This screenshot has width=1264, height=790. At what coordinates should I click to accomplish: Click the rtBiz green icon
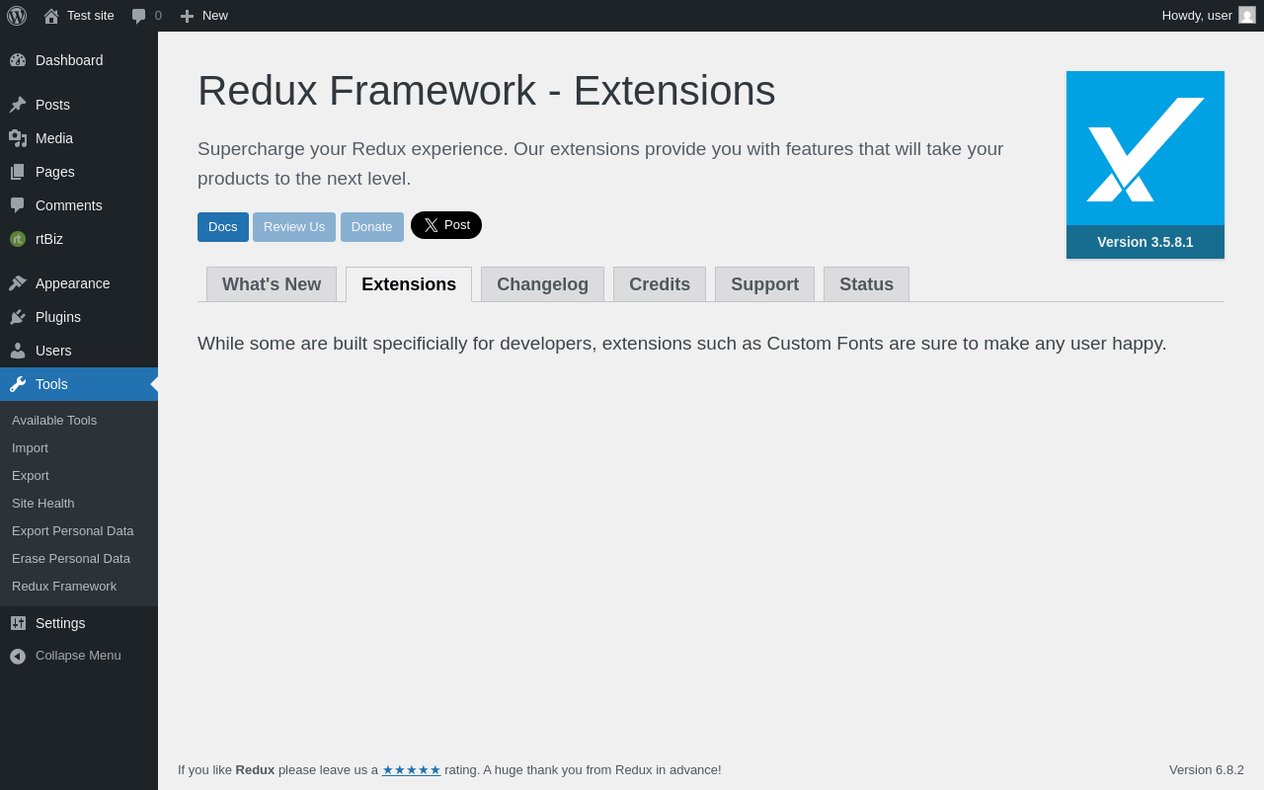click(x=18, y=239)
